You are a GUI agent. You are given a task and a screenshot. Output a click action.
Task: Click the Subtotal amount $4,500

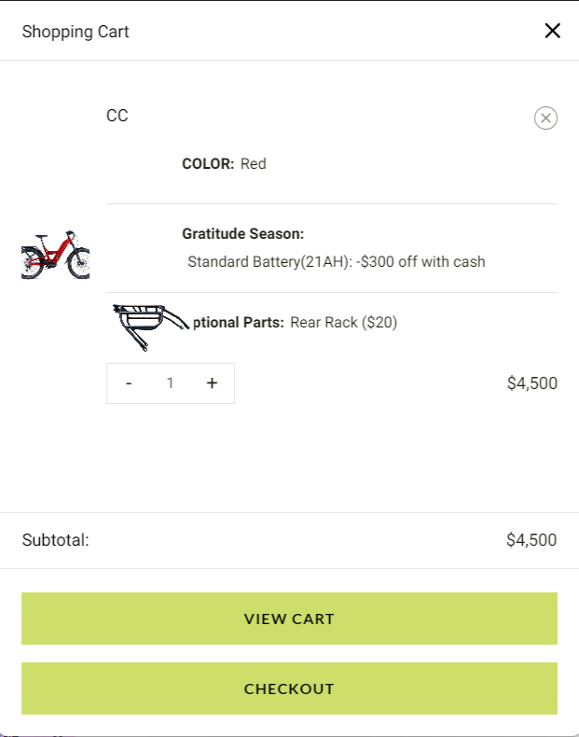[x=531, y=540]
